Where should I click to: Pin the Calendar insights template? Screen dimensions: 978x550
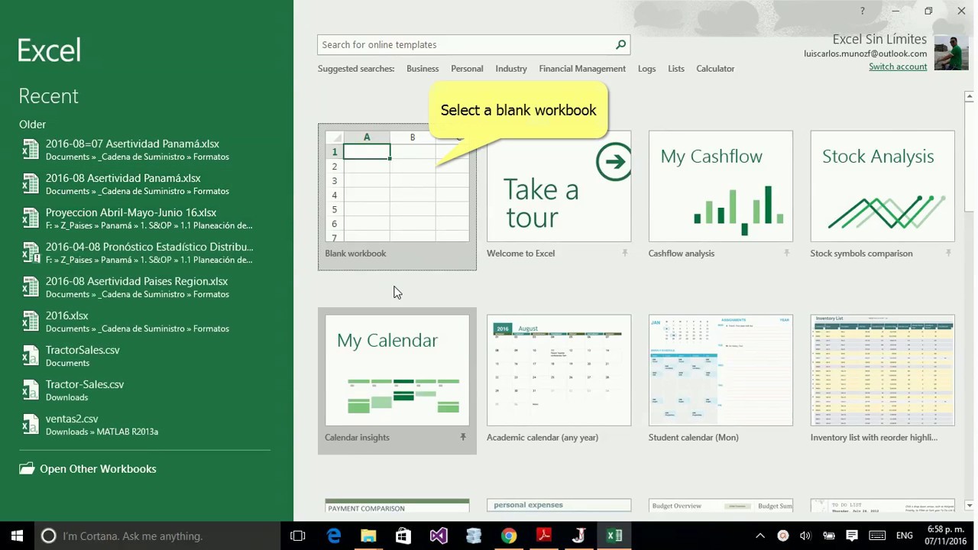coord(463,437)
